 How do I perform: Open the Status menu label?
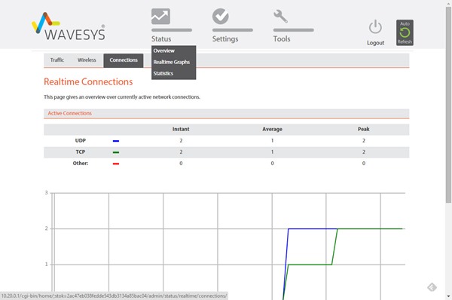point(161,38)
